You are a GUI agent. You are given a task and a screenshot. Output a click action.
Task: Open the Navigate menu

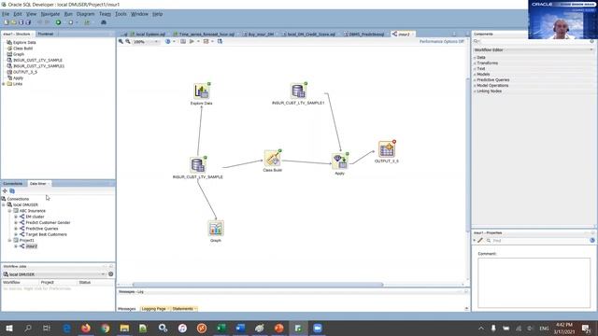[50, 14]
